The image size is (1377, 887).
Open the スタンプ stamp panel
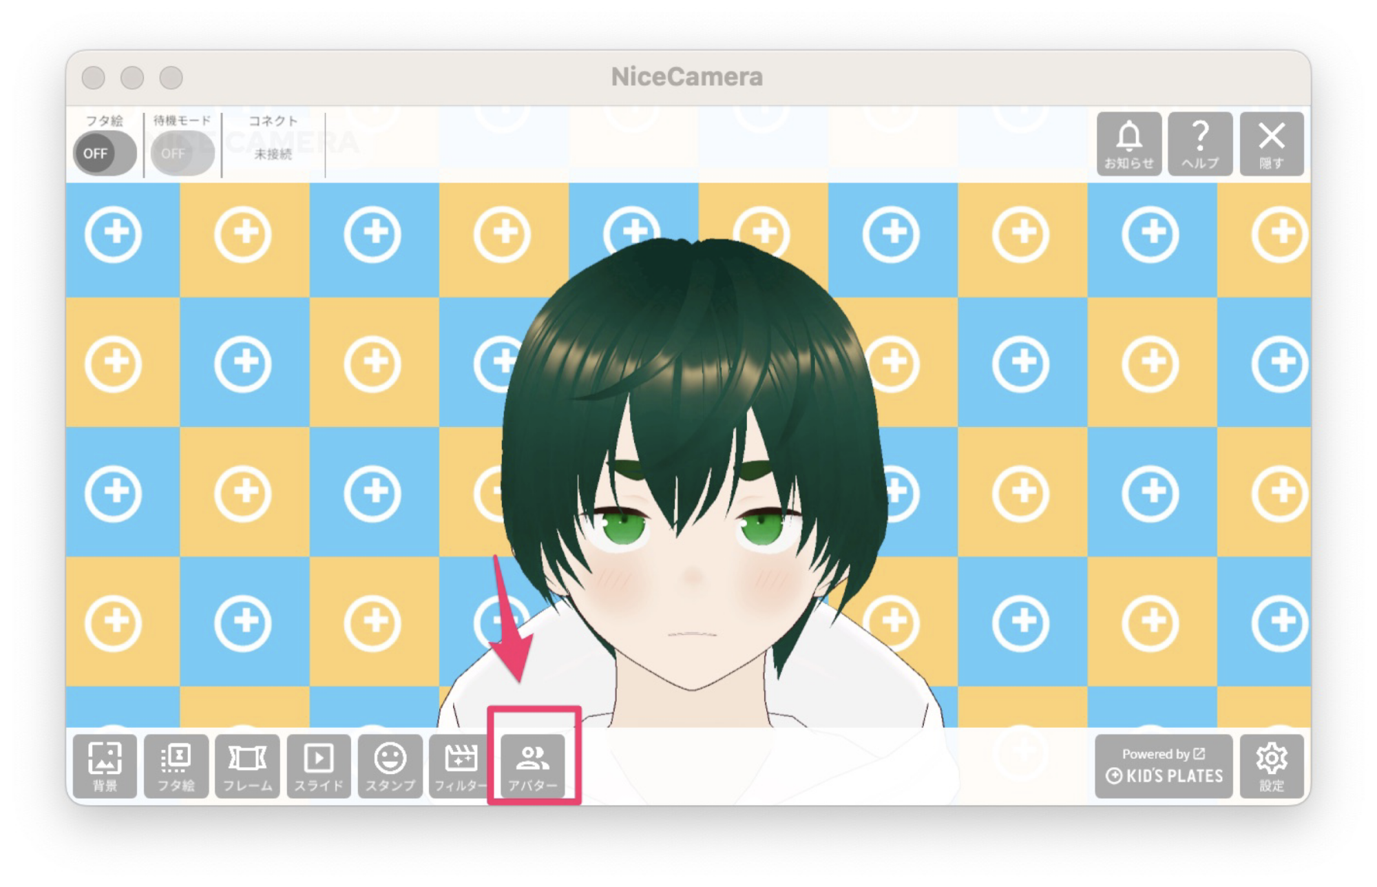coord(390,766)
